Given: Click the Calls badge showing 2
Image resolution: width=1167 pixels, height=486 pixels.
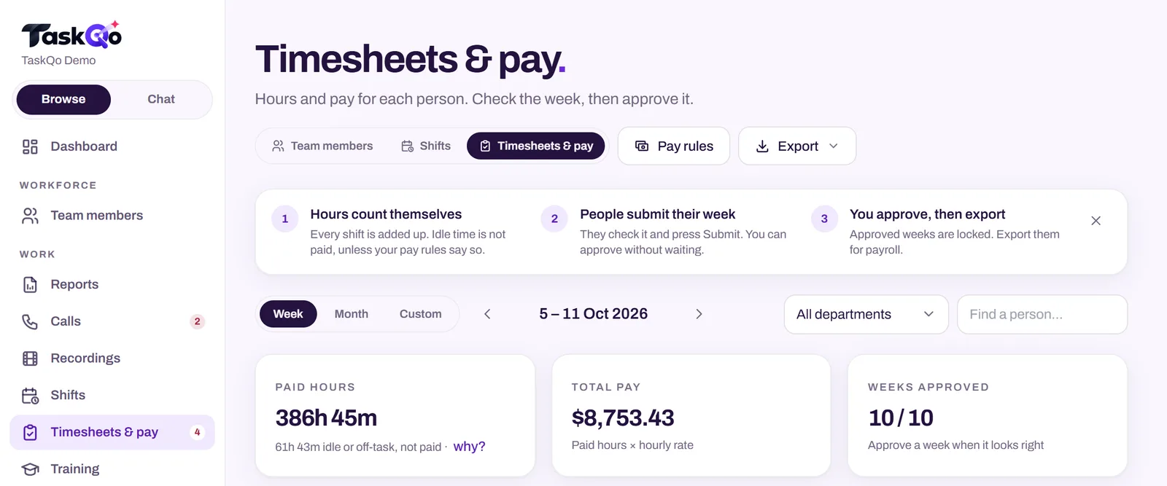Looking at the screenshot, I should (x=197, y=321).
